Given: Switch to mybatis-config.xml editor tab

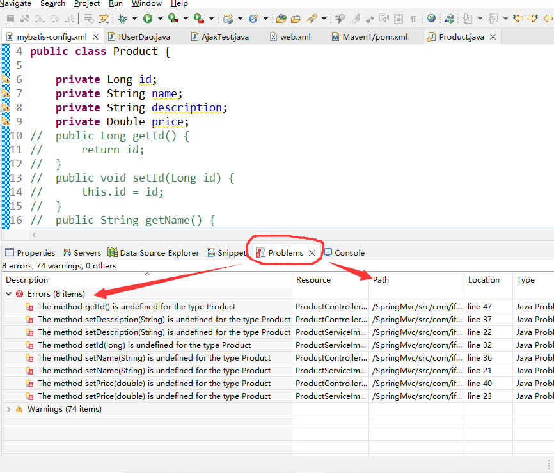Looking at the screenshot, I should [x=52, y=36].
